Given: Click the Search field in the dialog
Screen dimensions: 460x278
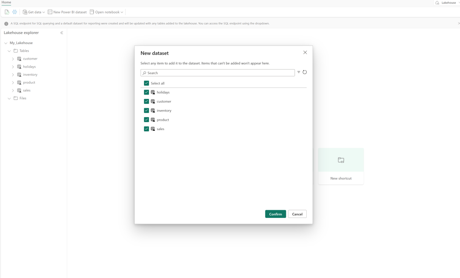Looking at the screenshot, I should (x=217, y=73).
